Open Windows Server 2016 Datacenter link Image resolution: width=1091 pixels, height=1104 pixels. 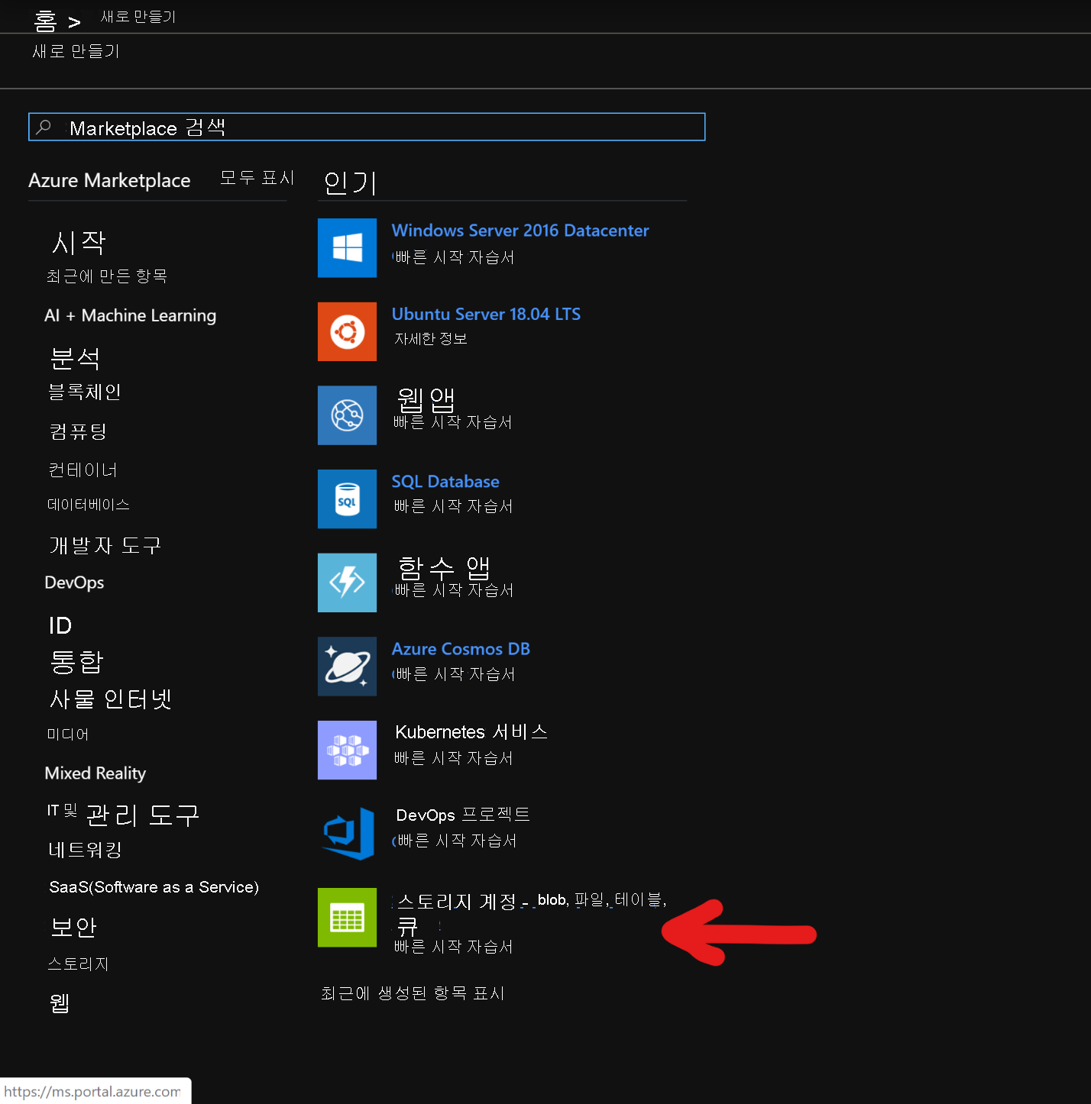[x=520, y=231]
